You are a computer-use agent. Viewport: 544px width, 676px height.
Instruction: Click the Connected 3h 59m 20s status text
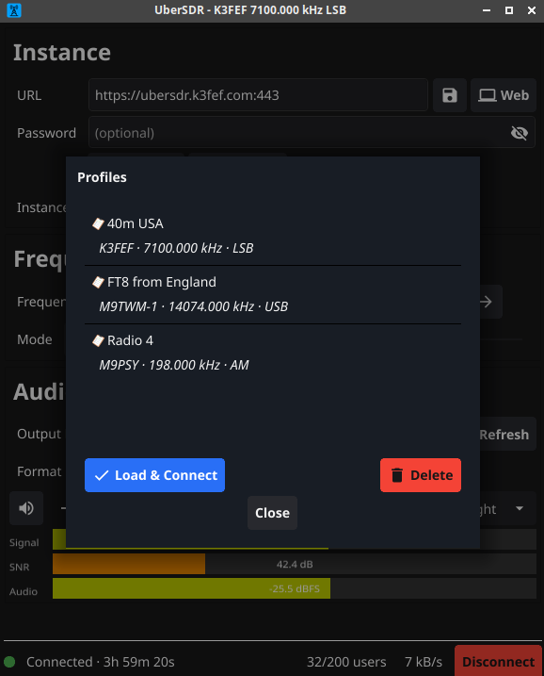tap(101, 662)
